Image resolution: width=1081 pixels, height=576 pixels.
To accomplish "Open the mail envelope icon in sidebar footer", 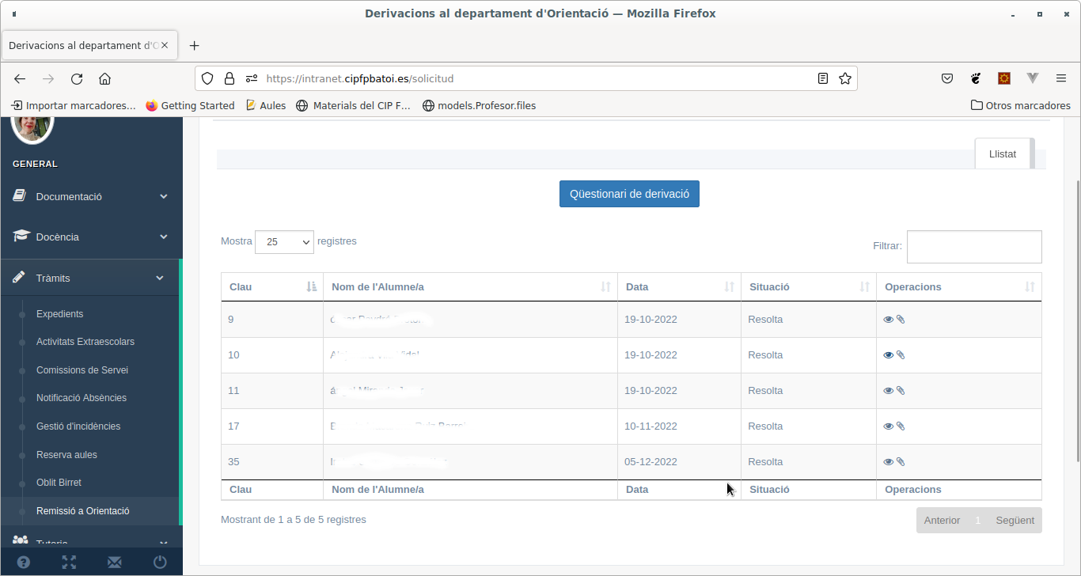I will (x=115, y=563).
